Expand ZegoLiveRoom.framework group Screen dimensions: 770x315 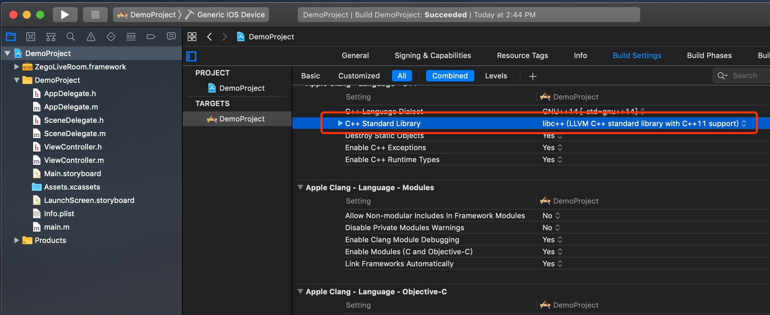[16, 67]
